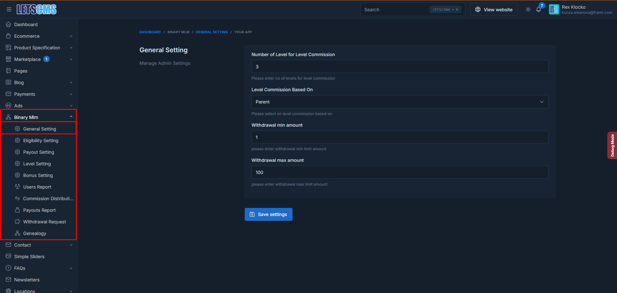The width and height of the screenshot is (617, 293).
Task: Click the Withdrawal max amount input field
Action: coord(400,172)
